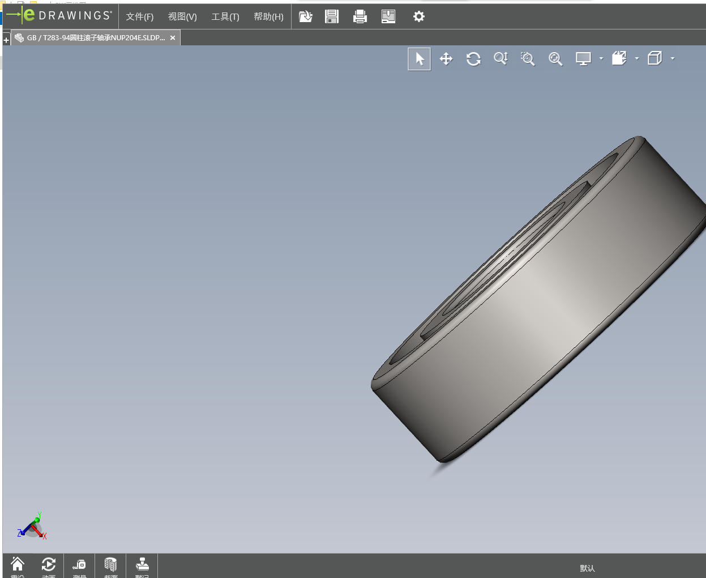The height and width of the screenshot is (578, 706).
Task: Play the Animate (动画) view sequence
Action: tap(48, 566)
